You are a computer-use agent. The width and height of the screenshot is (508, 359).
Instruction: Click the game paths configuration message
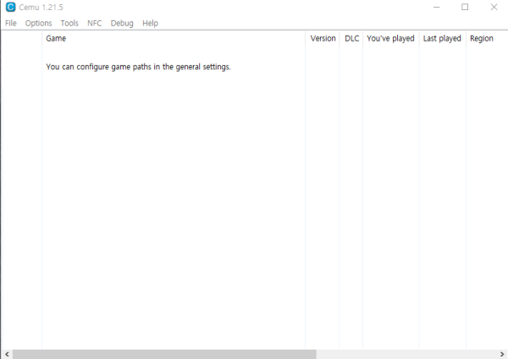click(138, 67)
